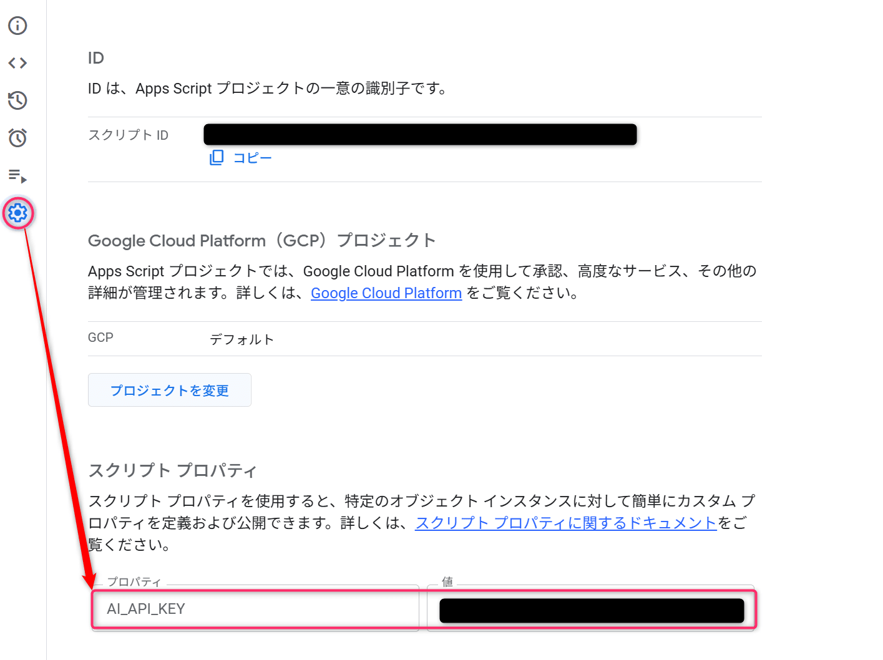
Task: Click the Google Cloud Platform（GCP）プロジェクト heading
Action: click(261, 241)
